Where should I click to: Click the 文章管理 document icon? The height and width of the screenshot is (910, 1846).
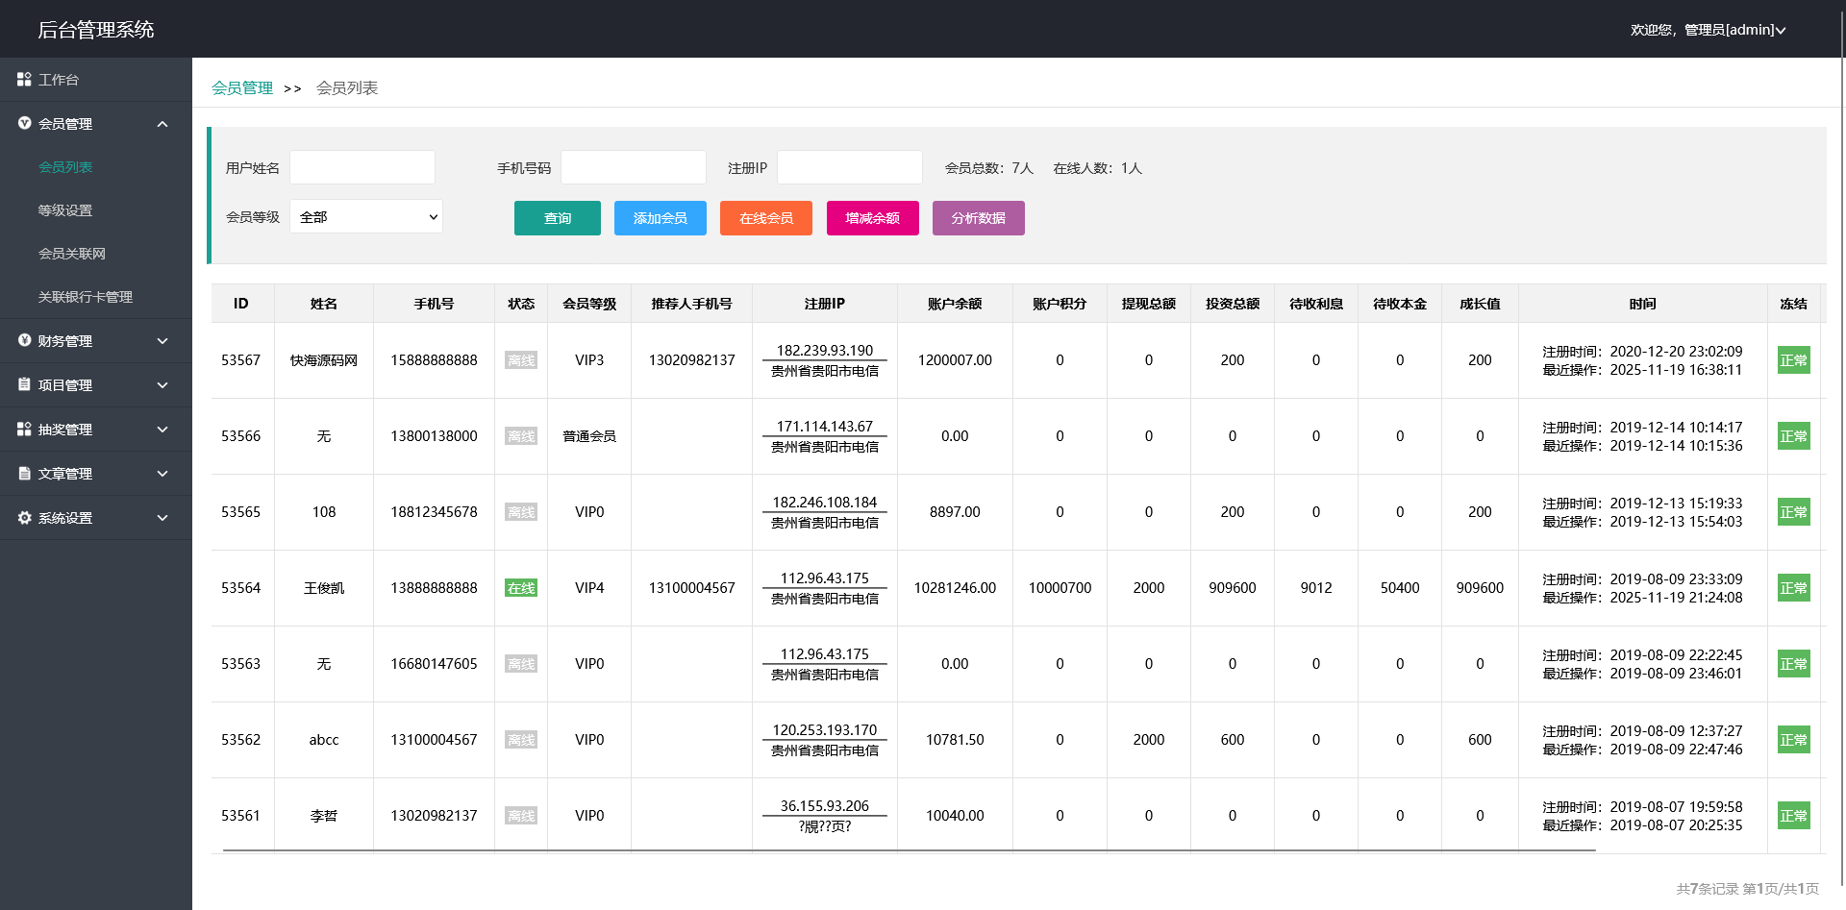pos(24,474)
